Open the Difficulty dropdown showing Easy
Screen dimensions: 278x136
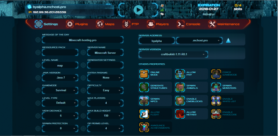pos(105,90)
